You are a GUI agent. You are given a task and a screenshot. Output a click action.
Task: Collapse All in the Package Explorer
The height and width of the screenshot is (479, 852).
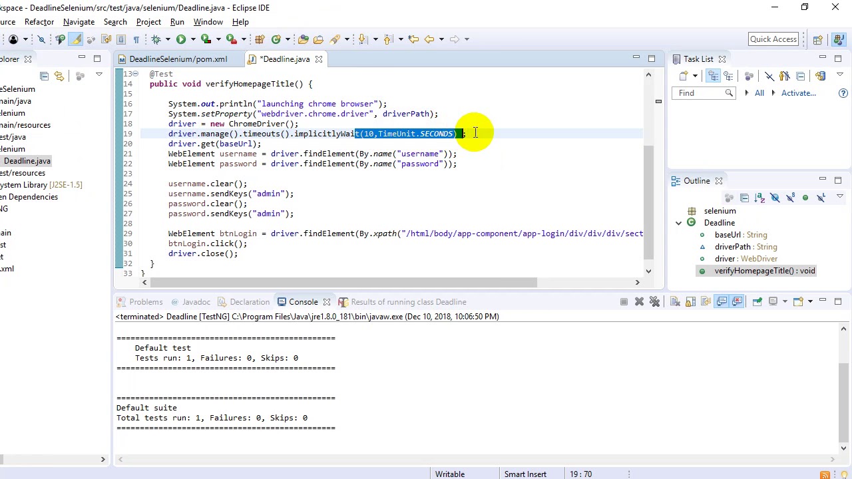44,77
